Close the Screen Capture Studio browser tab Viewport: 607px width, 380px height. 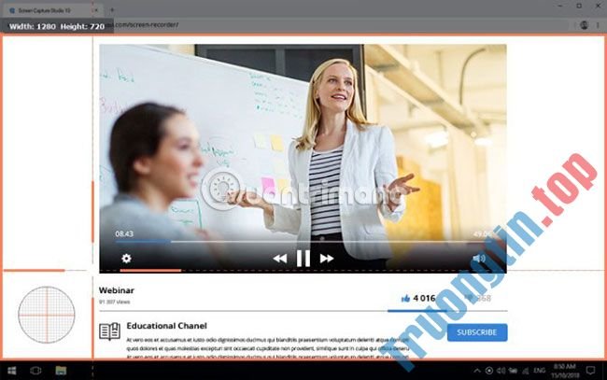point(96,10)
